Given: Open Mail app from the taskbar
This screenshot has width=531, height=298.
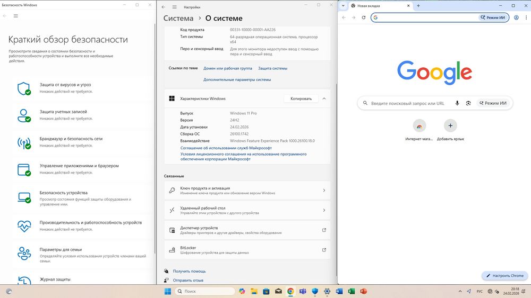Looking at the screenshot, I should point(278,291).
